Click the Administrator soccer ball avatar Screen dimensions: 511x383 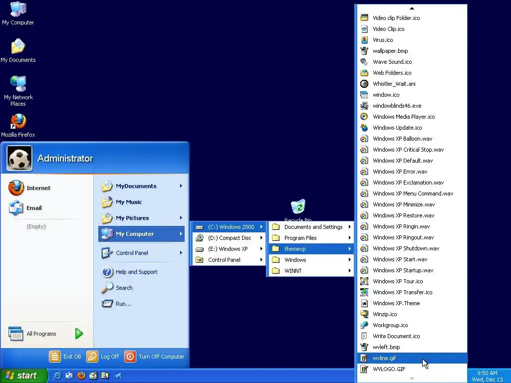click(x=19, y=158)
